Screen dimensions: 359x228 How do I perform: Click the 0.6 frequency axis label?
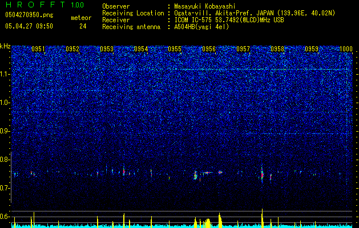point(5,217)
